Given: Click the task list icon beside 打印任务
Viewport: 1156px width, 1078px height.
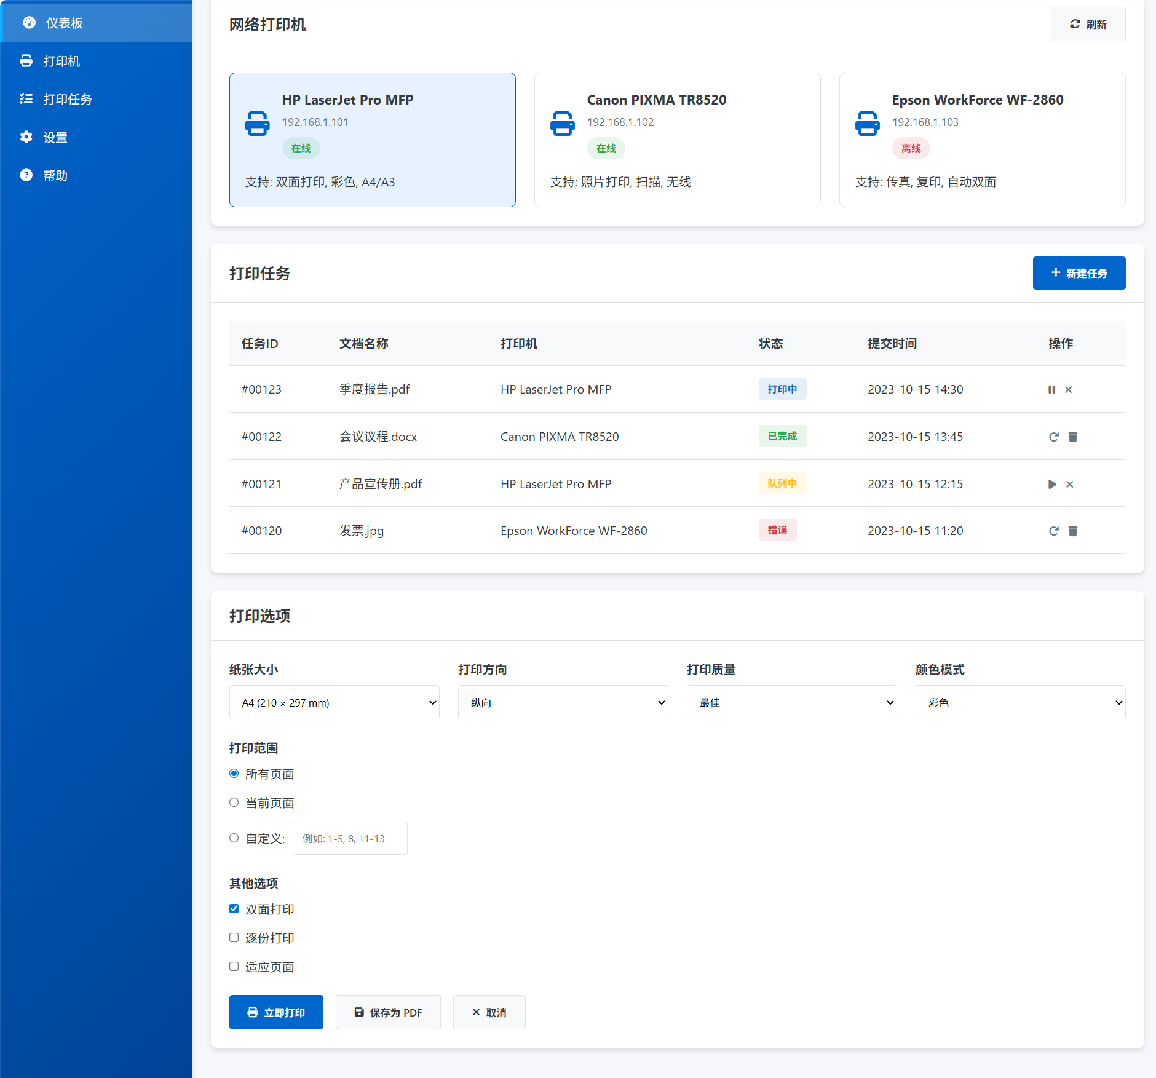Looking at the screenshot, I should [x=26, y=99].
